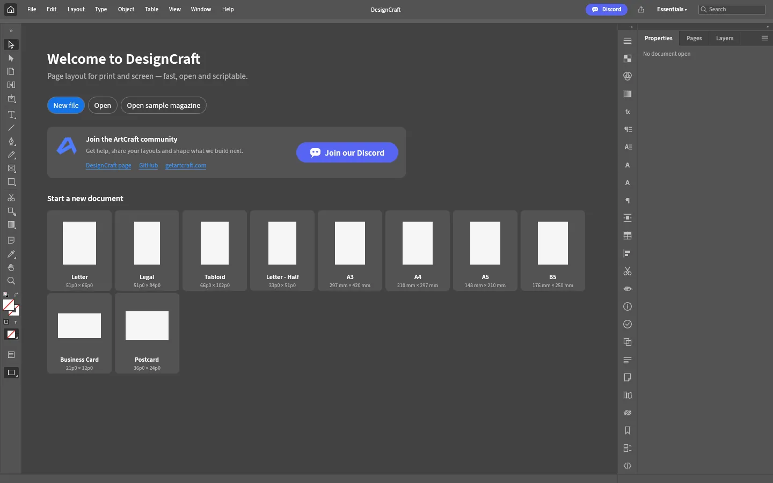Click the Fill color swatch
773x483 pixels.
click(x=9, y=305)
